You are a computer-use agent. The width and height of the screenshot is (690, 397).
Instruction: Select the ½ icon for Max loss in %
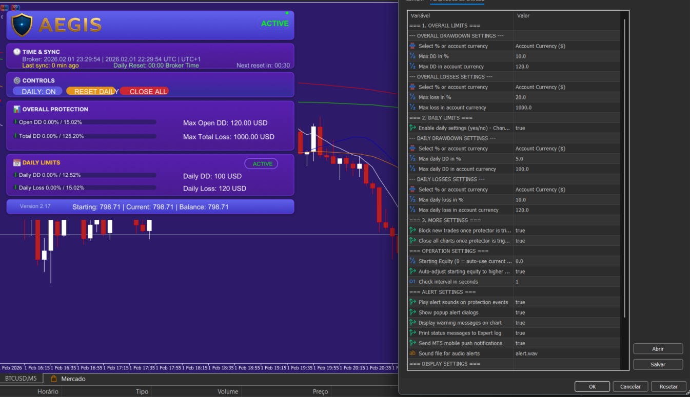(x=412, y=97)
